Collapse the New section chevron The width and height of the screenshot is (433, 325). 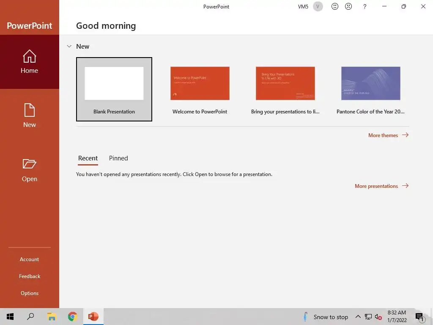(x=69, y=47)
